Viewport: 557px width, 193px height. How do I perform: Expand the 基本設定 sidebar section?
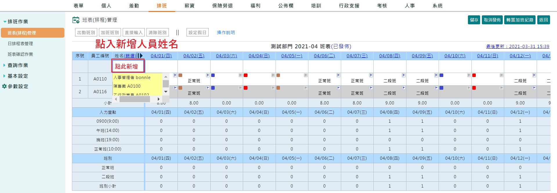(x=4, y=76)
